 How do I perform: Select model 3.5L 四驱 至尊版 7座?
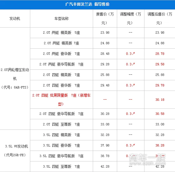[x=61, y=166]
